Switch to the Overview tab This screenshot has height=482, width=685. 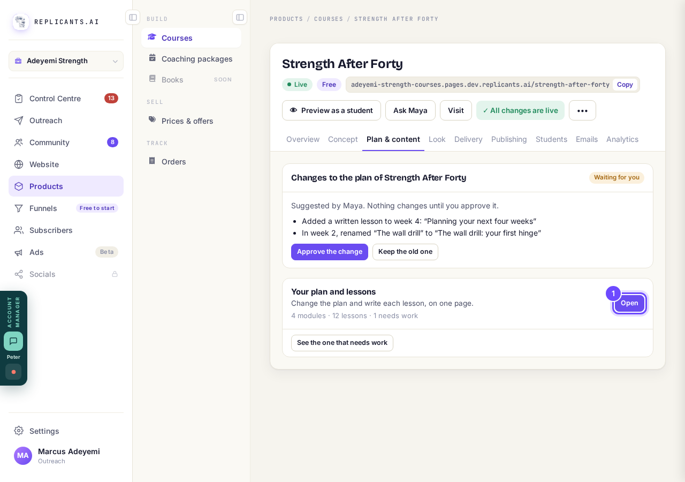pos(303,139)
